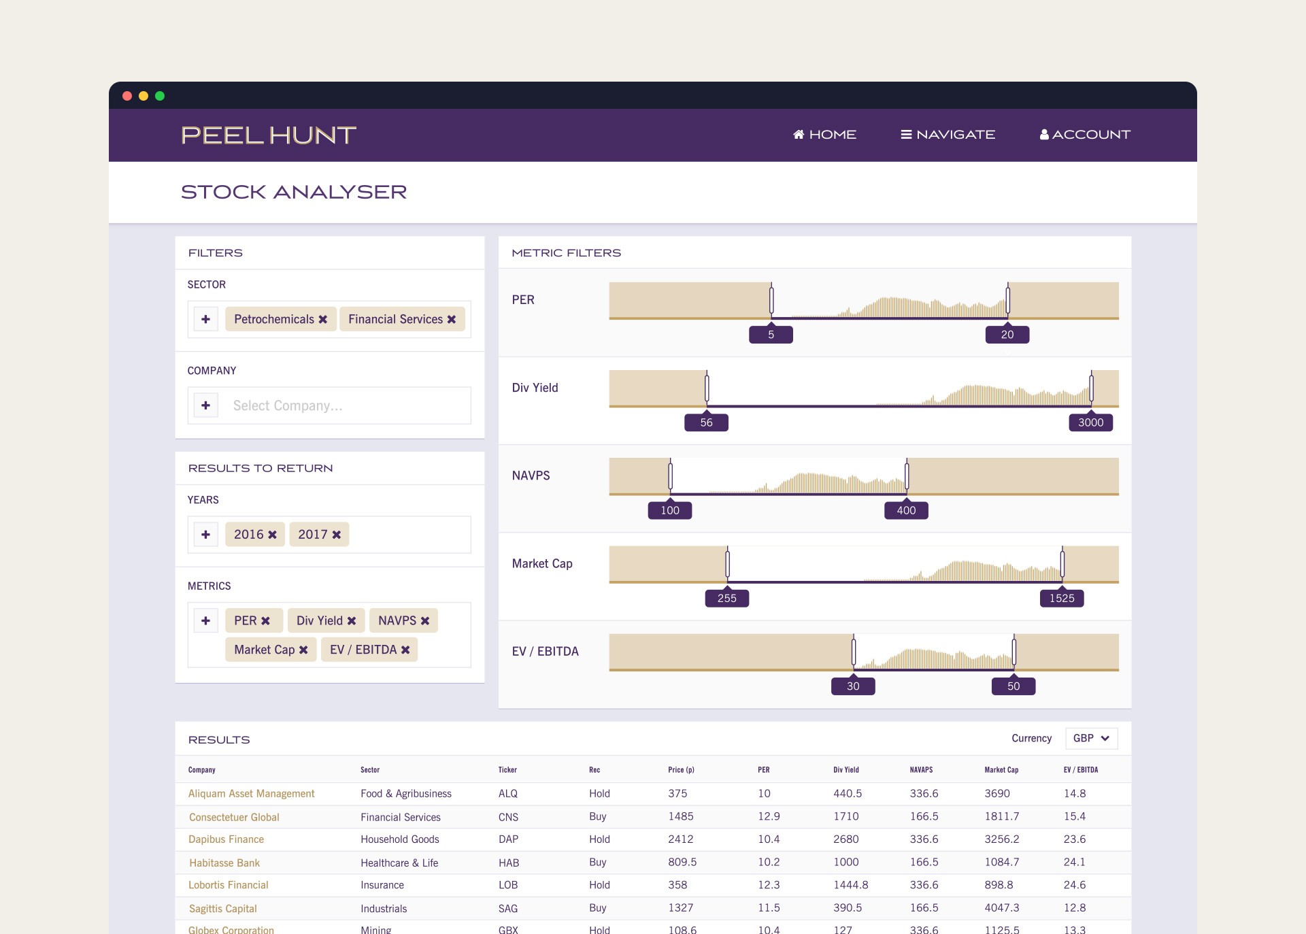The height and width of the screenshot is (934, 1306).
Task: Open the Account menu
Action: point(1085,135)
